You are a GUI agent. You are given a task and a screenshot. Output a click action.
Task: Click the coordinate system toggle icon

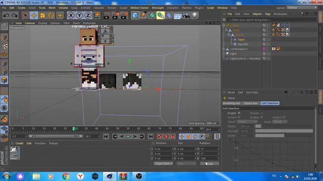[96, 16]
